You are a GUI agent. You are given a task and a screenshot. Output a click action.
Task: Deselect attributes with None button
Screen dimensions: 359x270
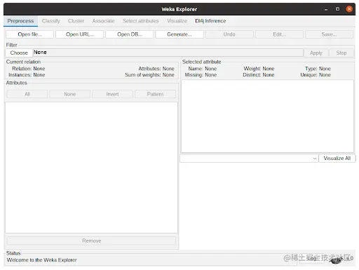(70, 94)
